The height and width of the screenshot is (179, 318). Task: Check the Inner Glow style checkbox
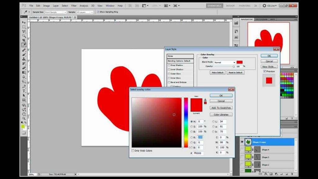pos(169,78)
